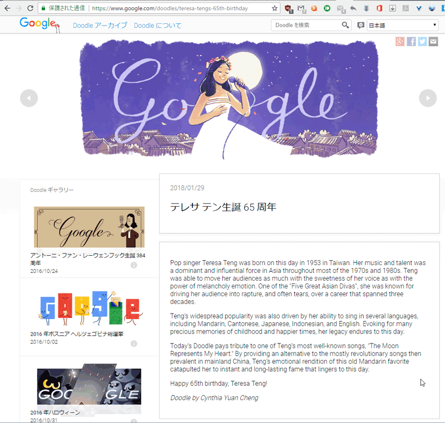Viewport: 445px width, 423px height.
Task: Click the info icon under Leeuwenhoek doodle
Action: (134, 265)
